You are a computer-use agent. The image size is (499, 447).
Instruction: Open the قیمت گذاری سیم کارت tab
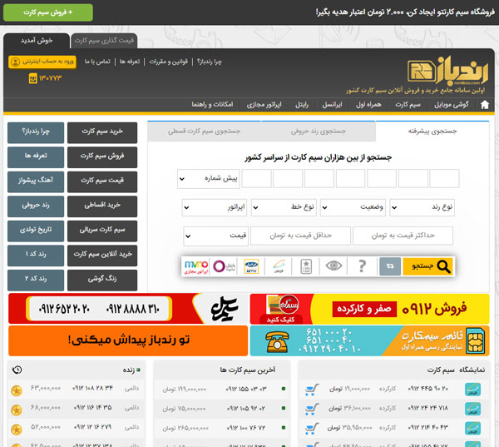(104, 41)
